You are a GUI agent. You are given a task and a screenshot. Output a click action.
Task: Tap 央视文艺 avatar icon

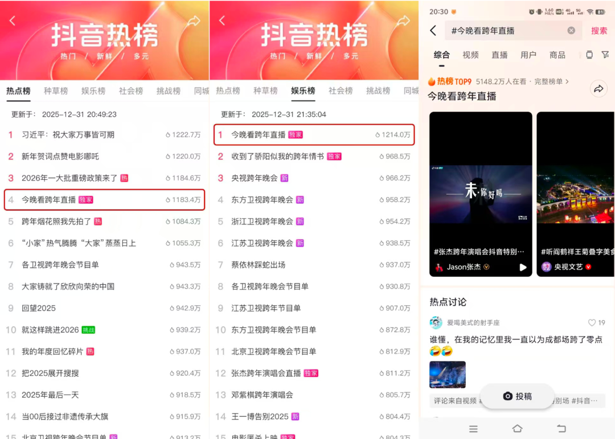546,267
